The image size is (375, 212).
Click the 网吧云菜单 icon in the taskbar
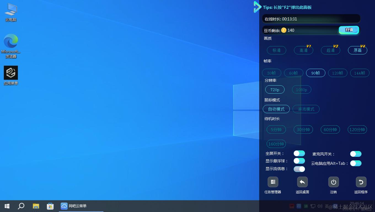[x=64, y=206]
